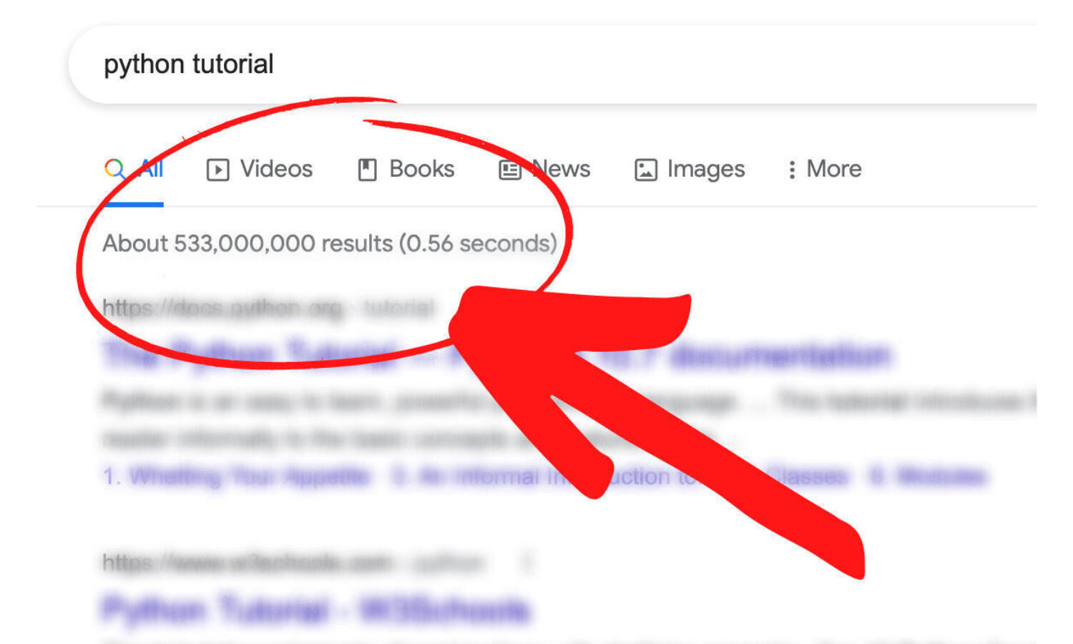1073x644 pixels.
Task: Click the Videos play icon
Action: coord(217,170)
